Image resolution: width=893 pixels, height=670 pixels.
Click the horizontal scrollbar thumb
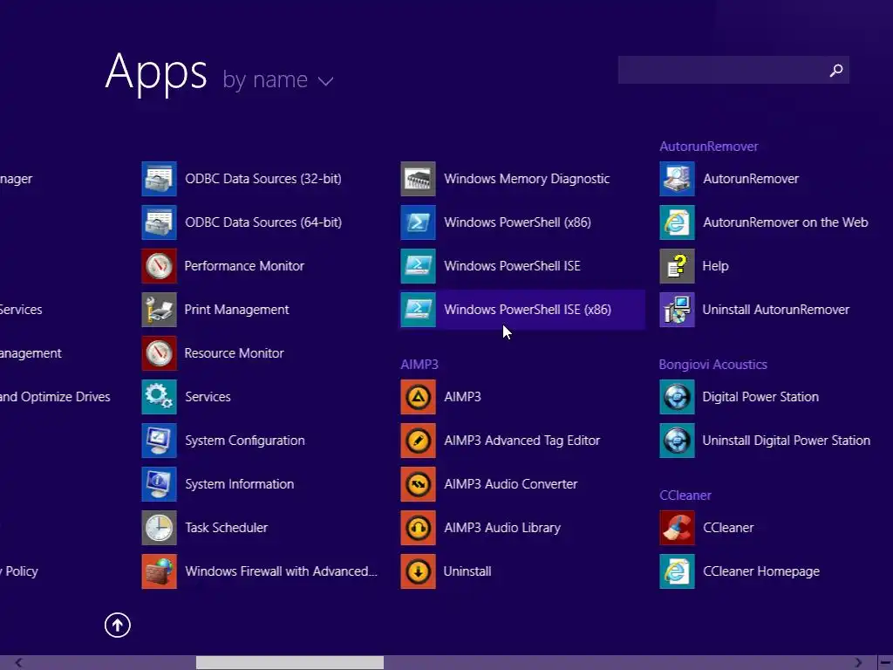(290, 663)
